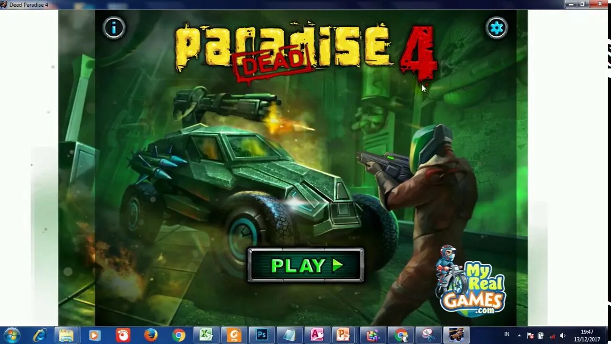Start the game with PLAY button
The height and width of the screenshot is (344, 611).
[305, 265]
